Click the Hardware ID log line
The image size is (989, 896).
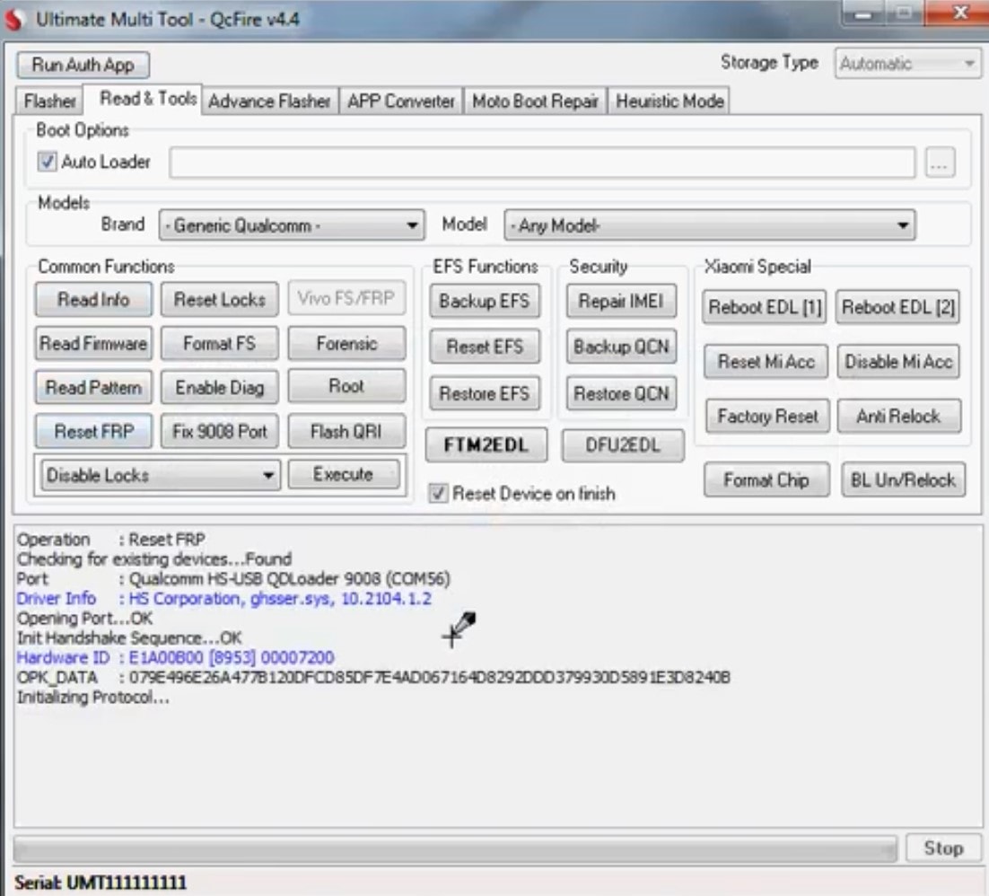175,657
